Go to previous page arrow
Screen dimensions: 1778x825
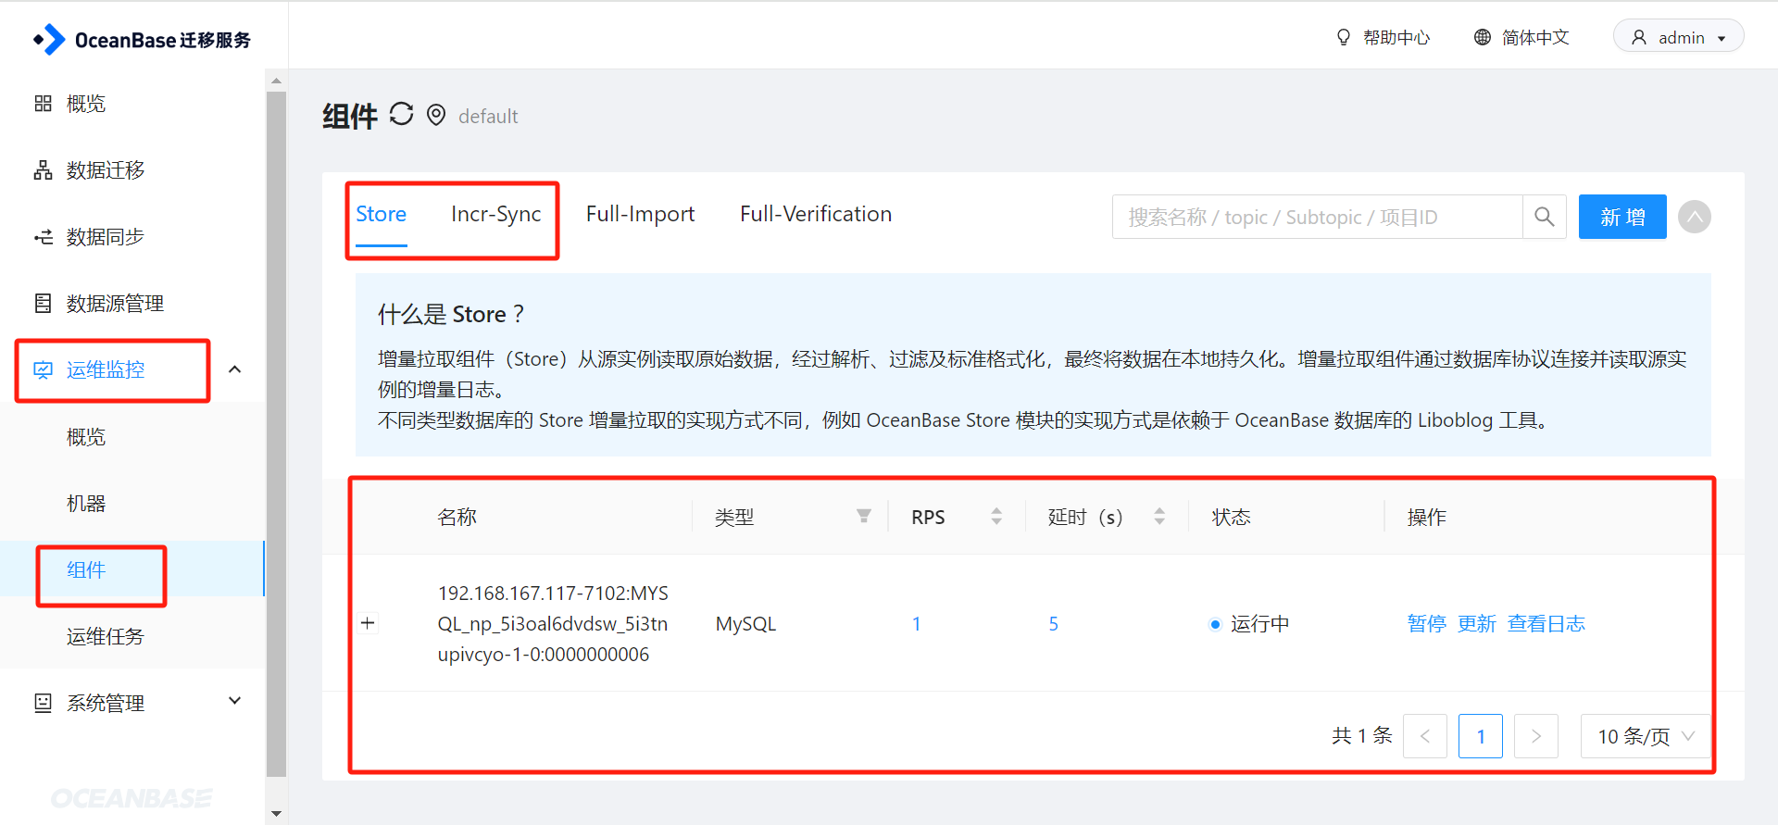click(1425, 736)
